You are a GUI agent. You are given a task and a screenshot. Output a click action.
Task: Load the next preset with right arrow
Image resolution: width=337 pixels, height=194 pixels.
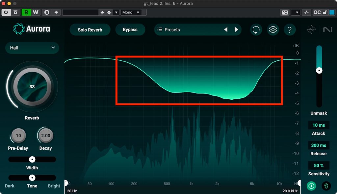tap(237, 30)
